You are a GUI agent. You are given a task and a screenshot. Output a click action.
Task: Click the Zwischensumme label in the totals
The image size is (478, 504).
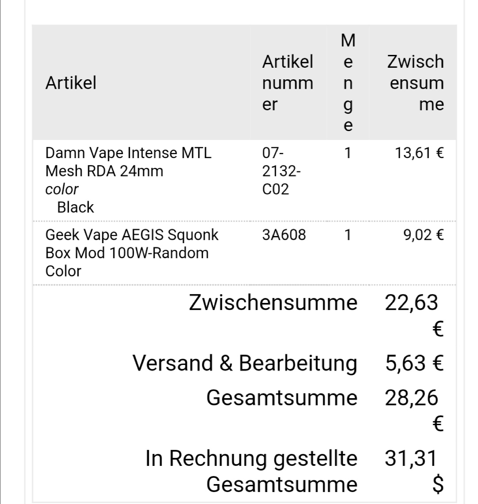(x=273, y=302)
